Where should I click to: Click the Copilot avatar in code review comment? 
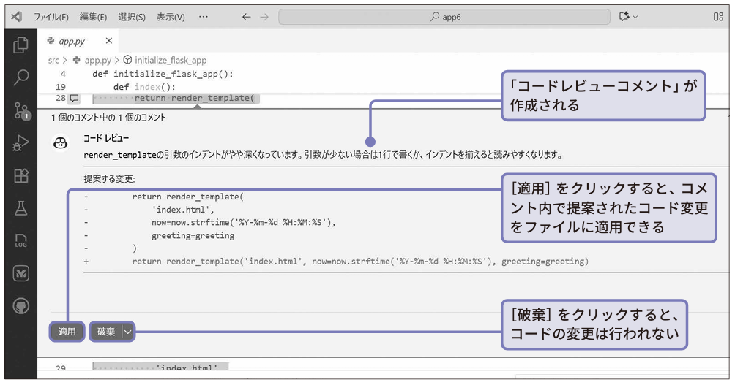tap(60, 143)
